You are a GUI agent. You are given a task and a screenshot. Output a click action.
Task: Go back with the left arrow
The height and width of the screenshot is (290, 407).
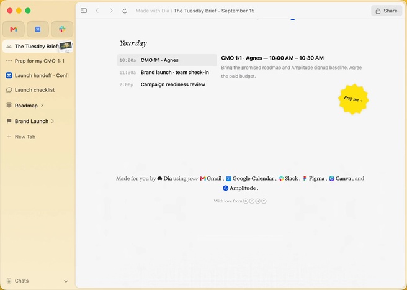pyautogui.click(x=97, y=11)
